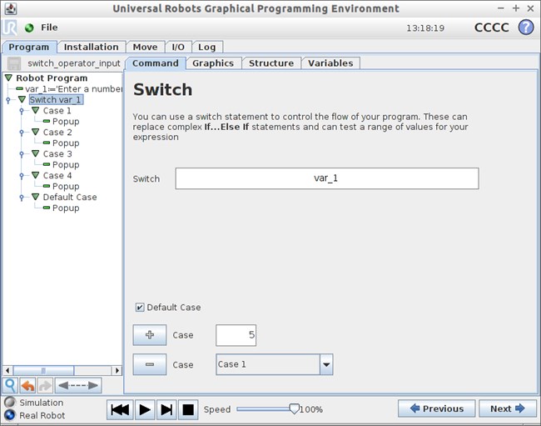This screenshot has width=541, height=426.
Task: Click the minus remove case button
Action: [x=149, y=364]
